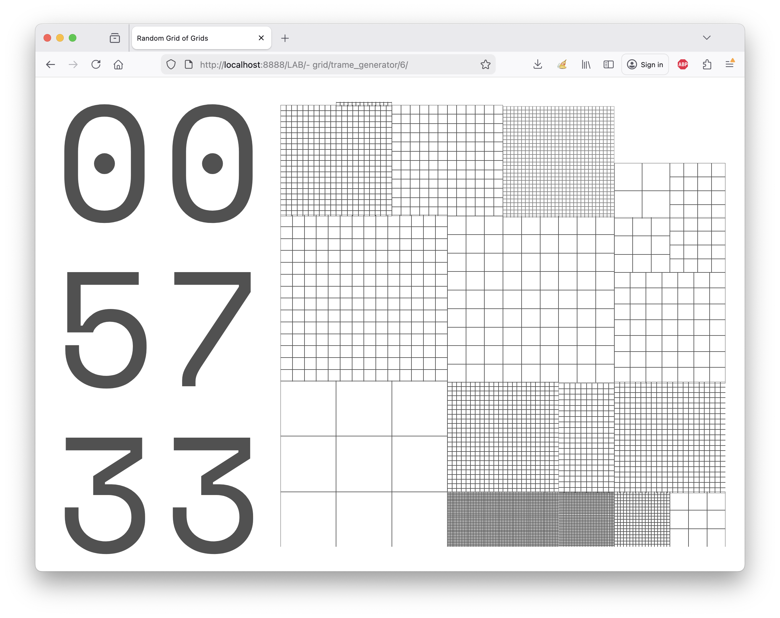Click the Sign in button
The image size is (780, 618).
(x=645, y=65)
